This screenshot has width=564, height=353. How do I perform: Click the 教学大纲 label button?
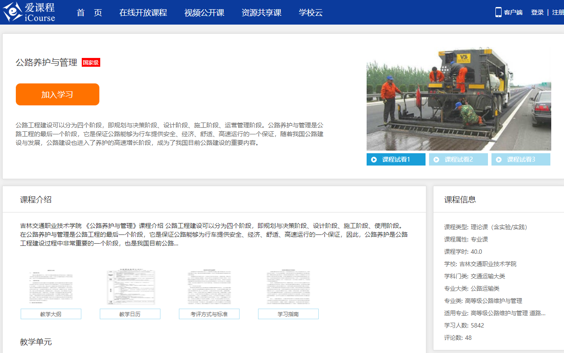[x=51, y=314]
